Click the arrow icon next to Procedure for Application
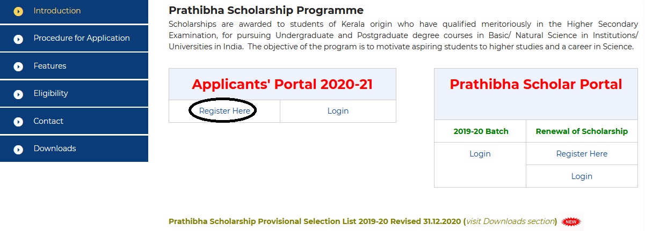The image size is (645, 231). tap(18, 39)
